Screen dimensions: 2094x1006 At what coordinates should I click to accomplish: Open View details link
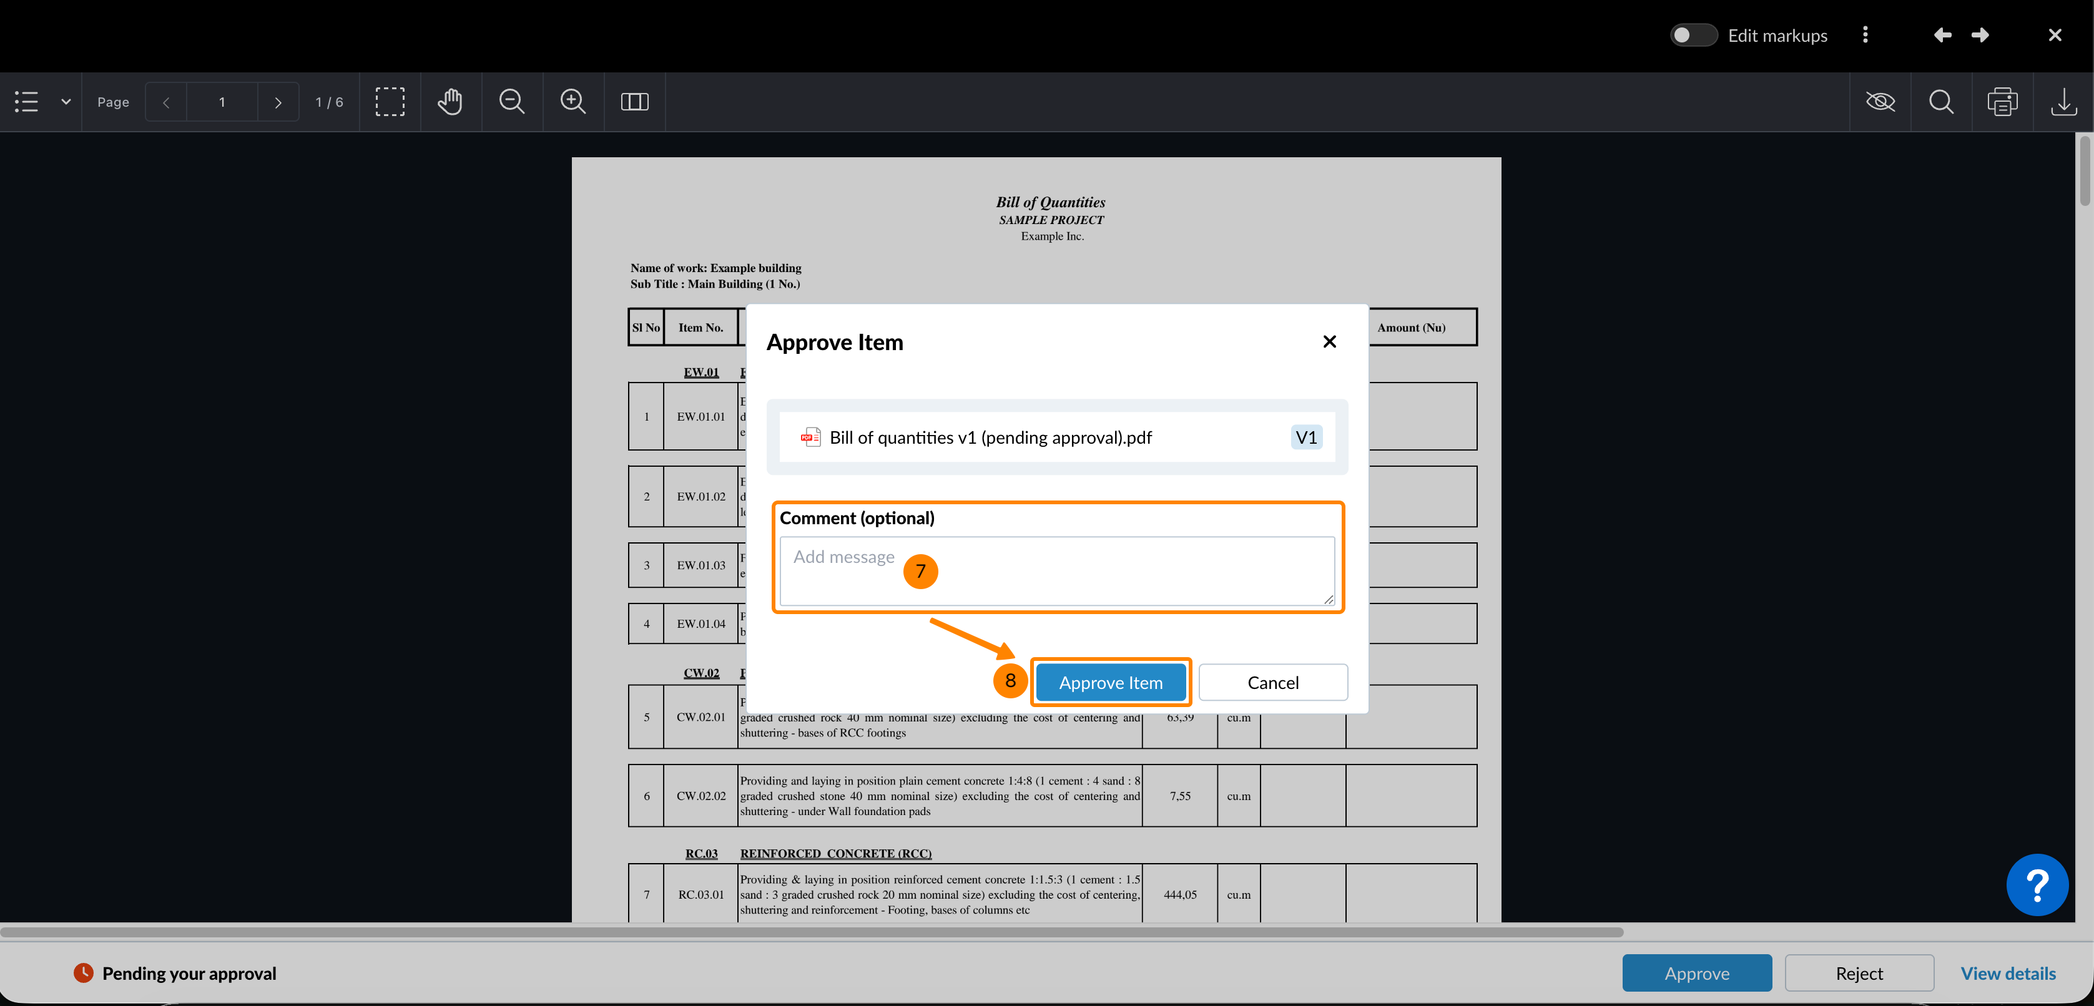coord(2007,973)
